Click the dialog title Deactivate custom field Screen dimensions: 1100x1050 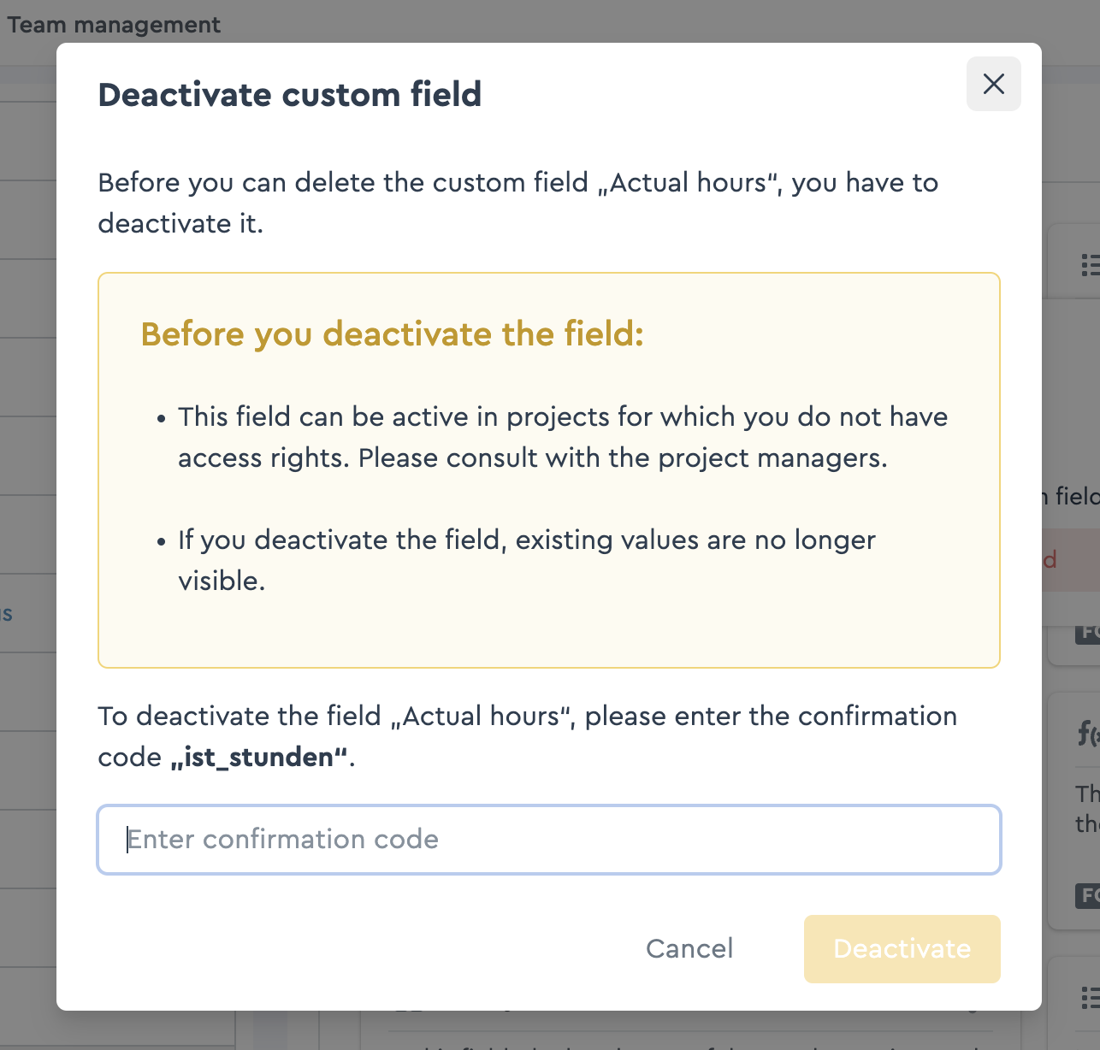coord(291,95)
